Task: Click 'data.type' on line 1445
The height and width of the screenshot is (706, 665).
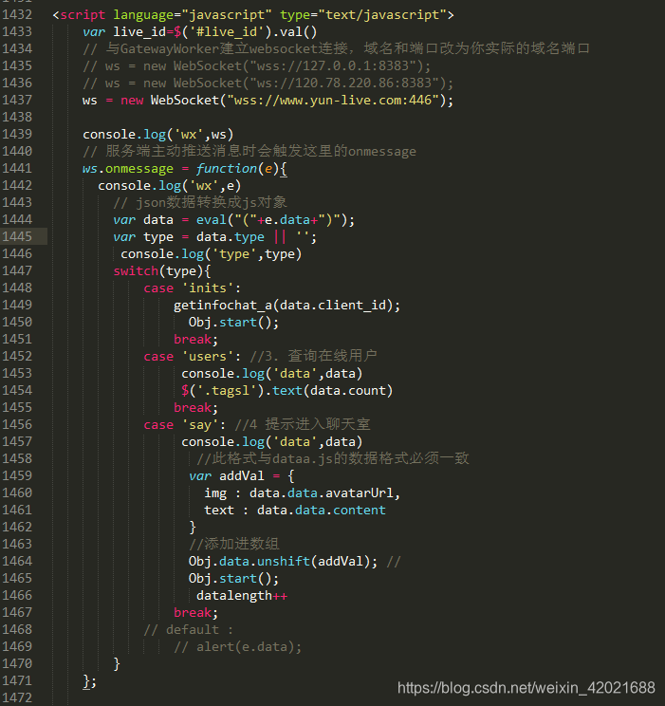Action: 231,237
